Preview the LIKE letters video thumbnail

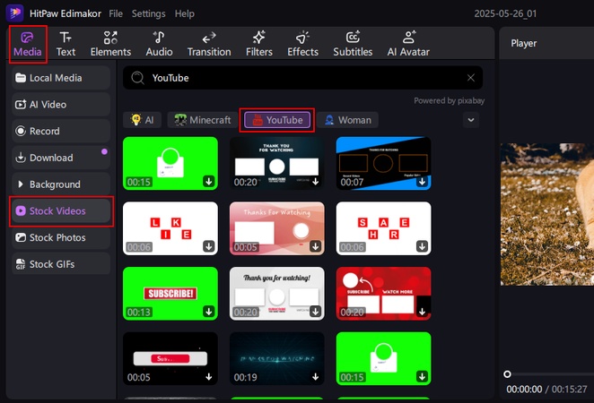[x=170, y=228]
